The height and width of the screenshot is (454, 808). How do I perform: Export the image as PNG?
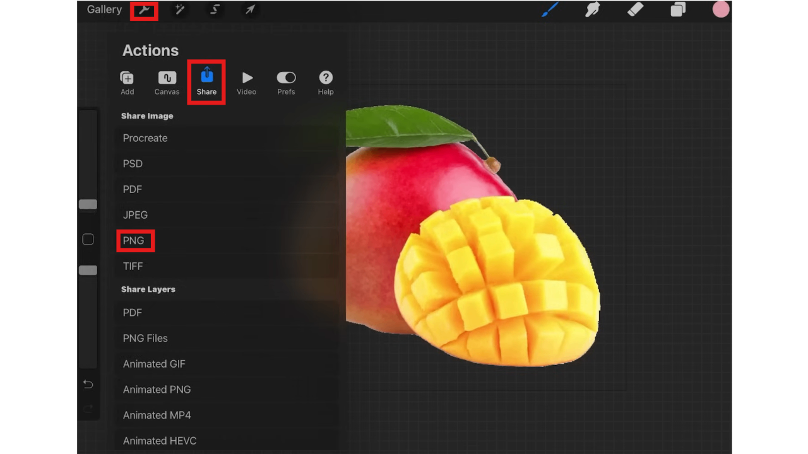click(x=134, y=240)
